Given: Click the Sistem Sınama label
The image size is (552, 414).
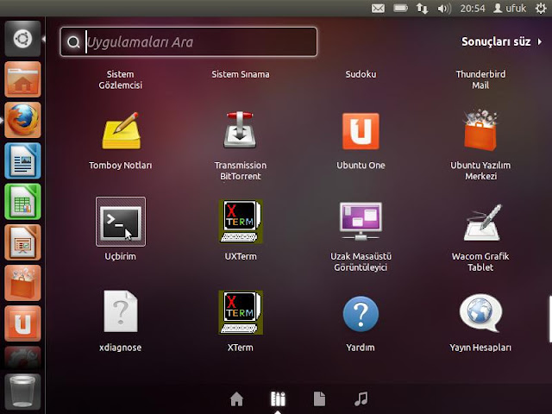Looking at the screenshot, I should click(x=241, y=74).
